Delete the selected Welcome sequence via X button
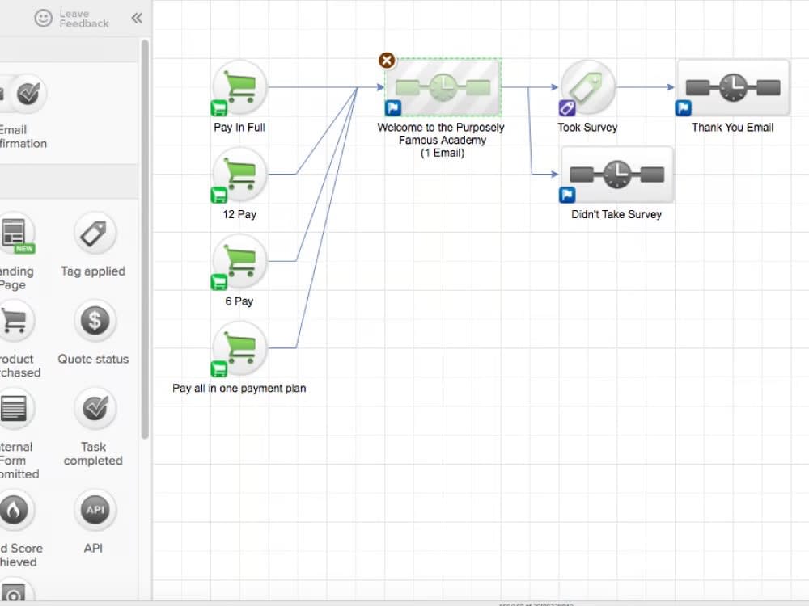The height and width of the screenshot is (606, 809). click(x=387, y=60)
